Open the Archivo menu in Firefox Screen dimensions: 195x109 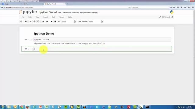[x=3, y=1]
